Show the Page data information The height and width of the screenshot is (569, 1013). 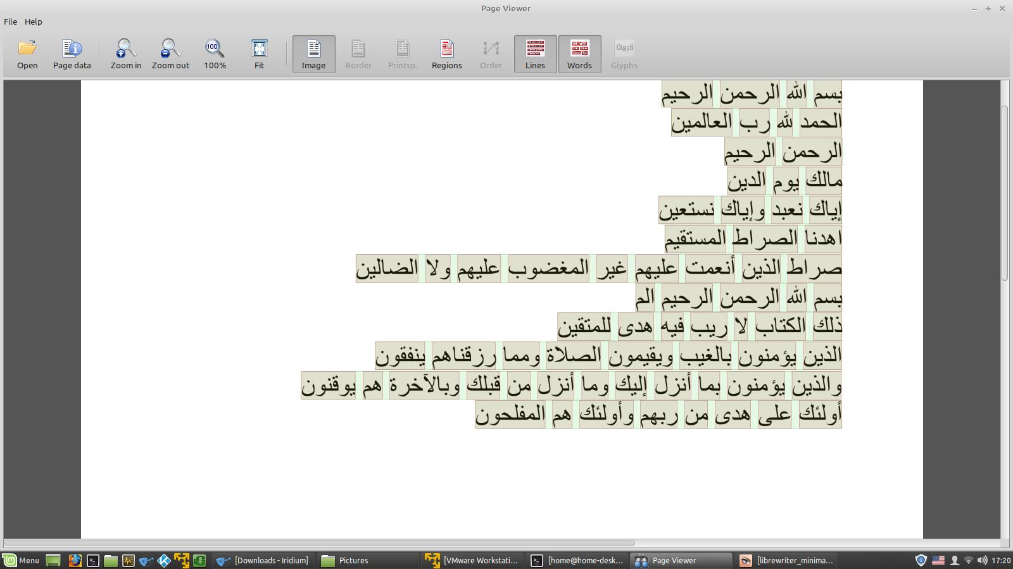(72, 54)
